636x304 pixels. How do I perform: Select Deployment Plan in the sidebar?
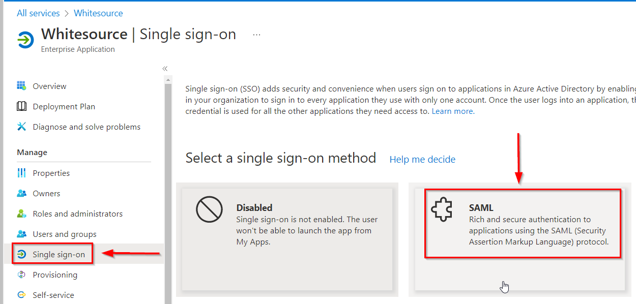coord(64,106)
